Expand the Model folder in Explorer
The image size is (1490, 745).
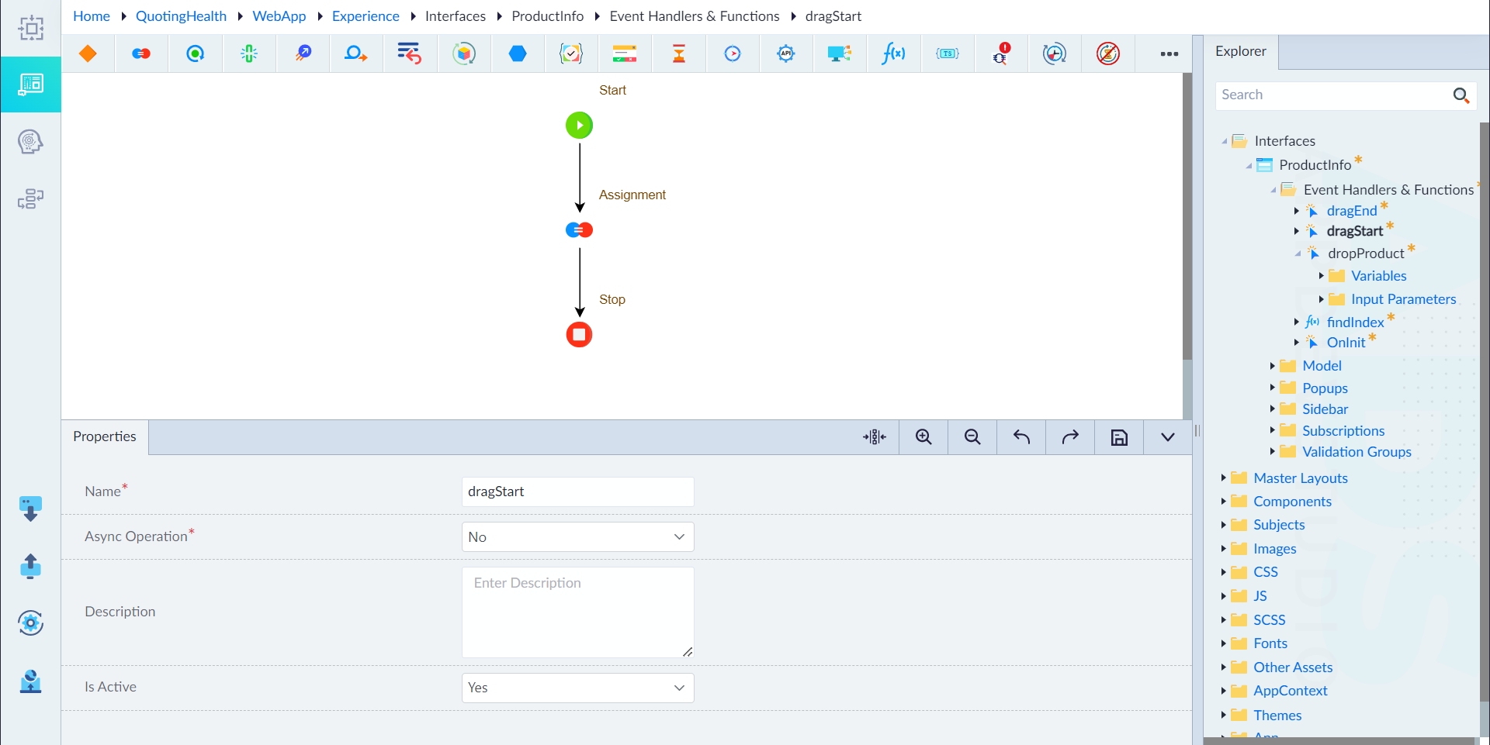coord(1273,365)
